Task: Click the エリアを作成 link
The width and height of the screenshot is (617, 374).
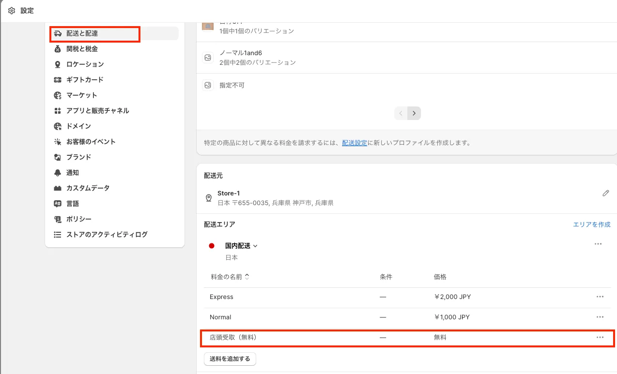Action: click(591, 224)
